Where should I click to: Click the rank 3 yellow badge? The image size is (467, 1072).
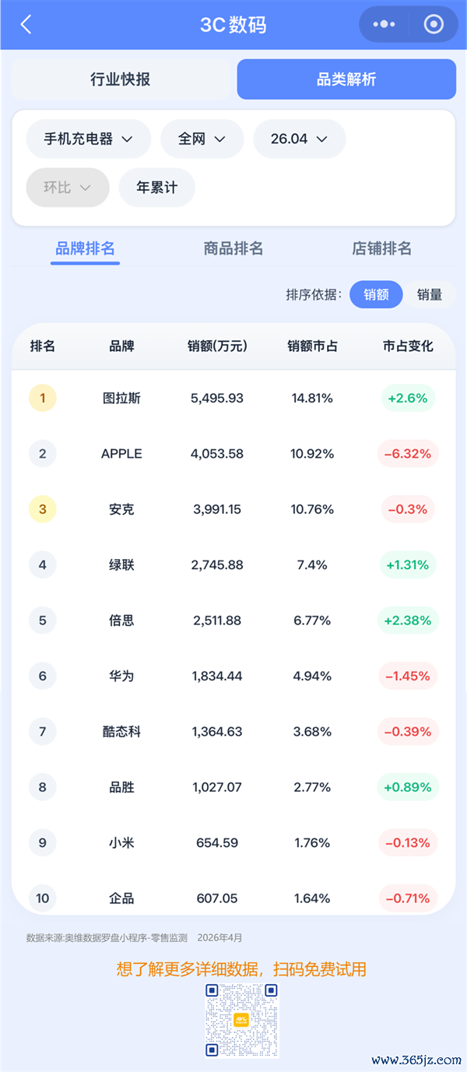coord(43,509)
